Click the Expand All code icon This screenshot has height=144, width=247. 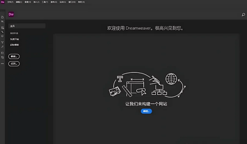2,42
